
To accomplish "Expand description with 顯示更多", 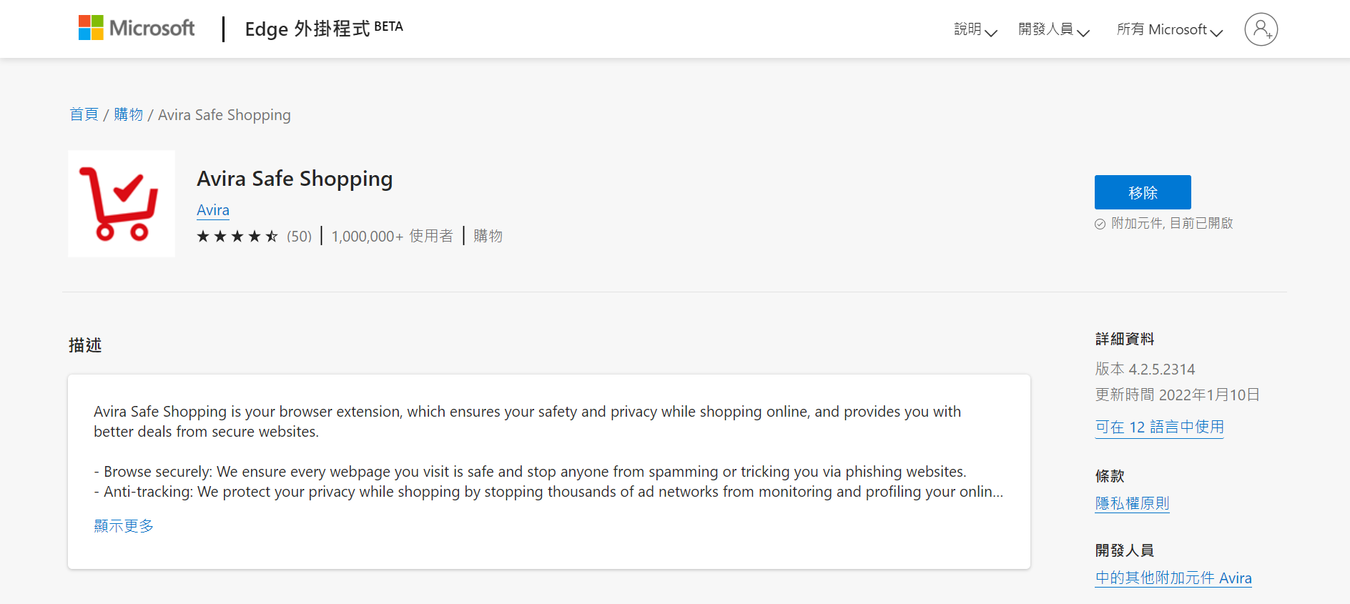I will pos(124,526).
